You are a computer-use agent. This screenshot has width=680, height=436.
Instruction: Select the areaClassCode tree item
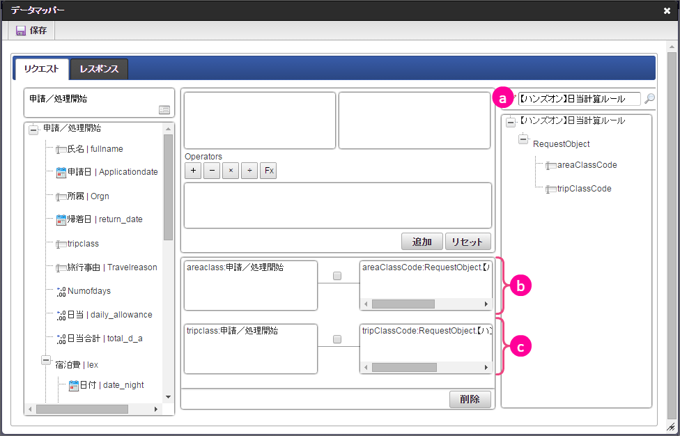(x=587, y=165)
